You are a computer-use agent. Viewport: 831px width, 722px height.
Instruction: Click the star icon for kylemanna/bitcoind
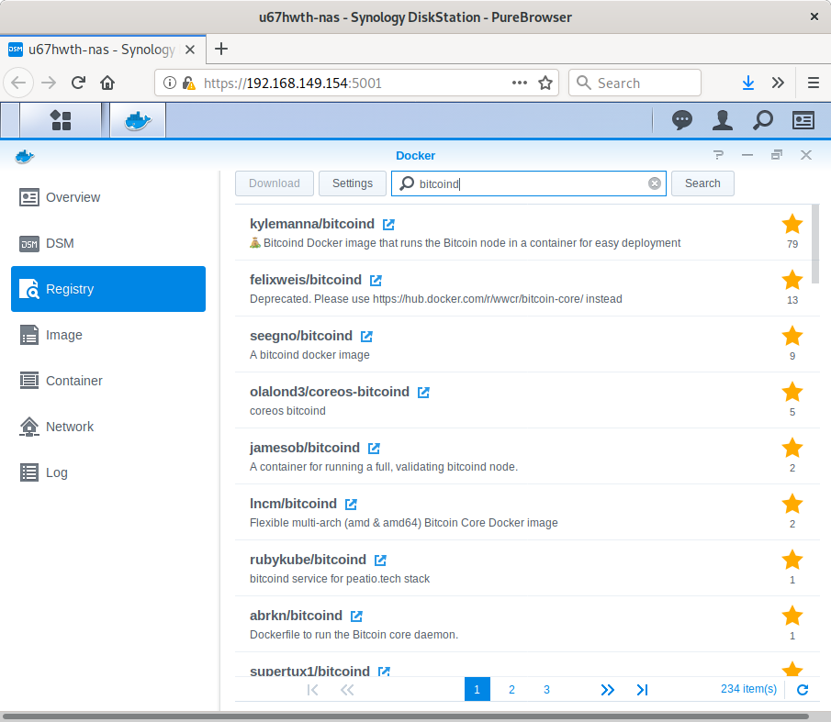(x=792, y=225)
